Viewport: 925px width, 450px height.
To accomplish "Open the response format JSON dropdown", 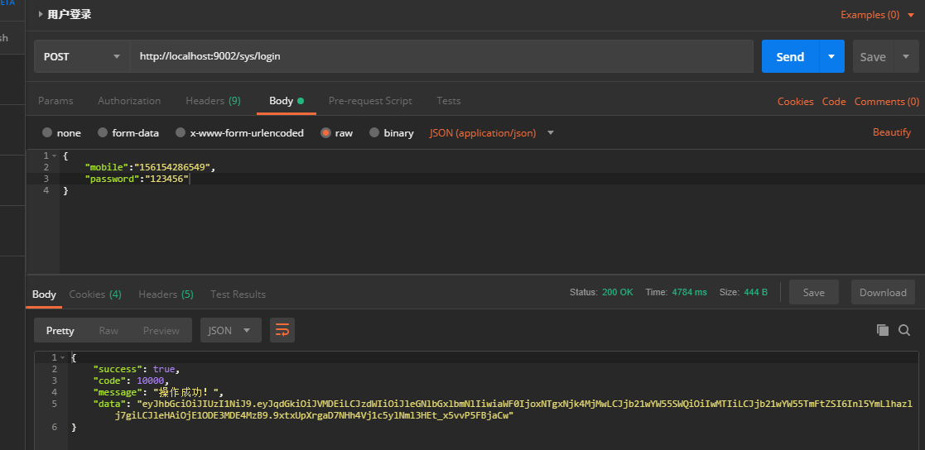I will click(x=230, y=330).
